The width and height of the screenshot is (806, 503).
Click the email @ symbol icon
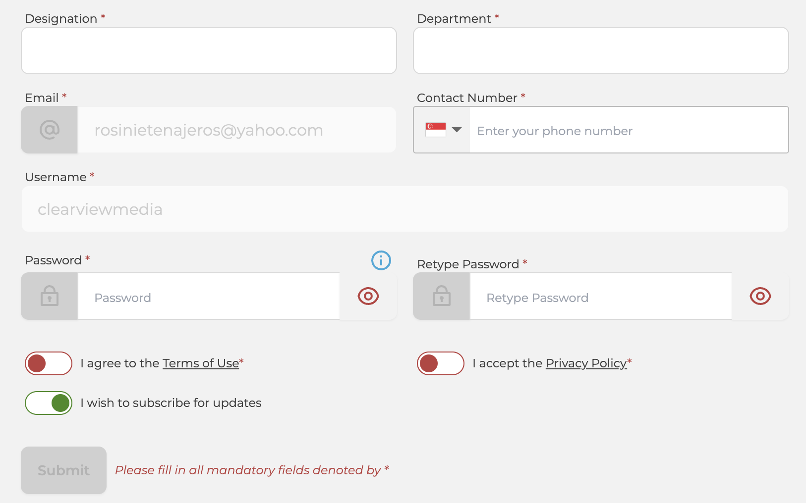click(x=50, y=130)
